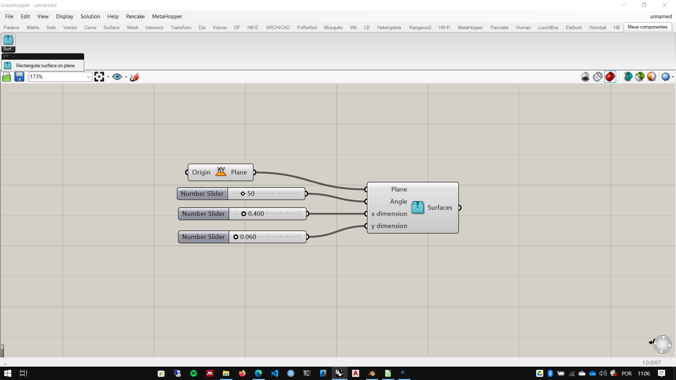676x380 pixels.
Task: Open Rhino 7 from the taskbar
Action: [339, 373]
